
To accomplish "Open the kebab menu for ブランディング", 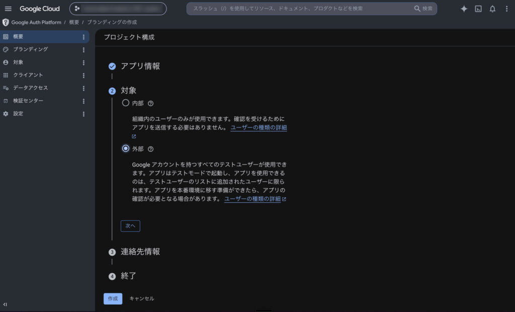I will [x=83, y=50].
